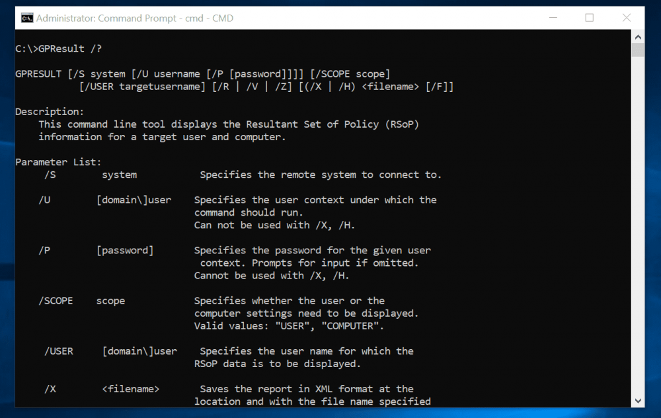The image size is (661, 418).
Task: Open the CMD system menu icon
Action: 27,18
